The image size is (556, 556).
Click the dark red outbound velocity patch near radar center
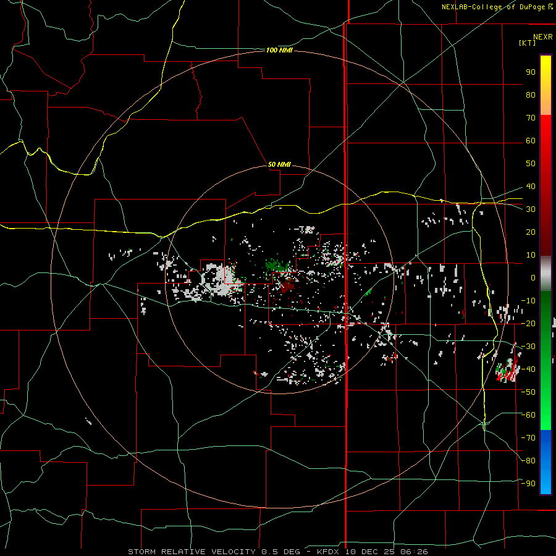[287, 286]
